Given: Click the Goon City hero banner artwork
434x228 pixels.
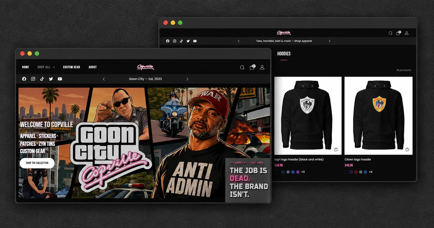Looking at the screenshot, I should point(144,143).
